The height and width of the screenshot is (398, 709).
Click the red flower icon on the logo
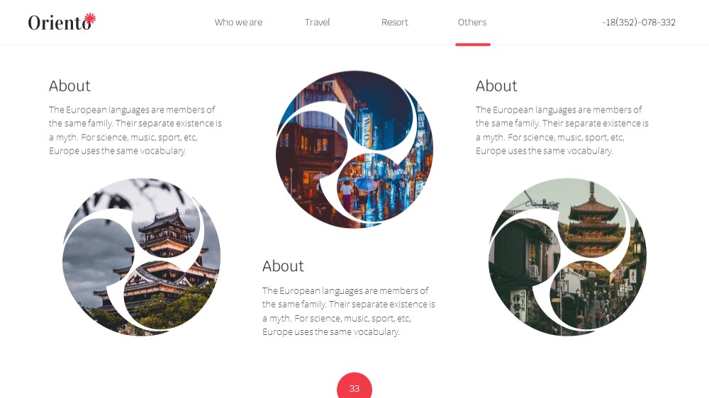pyautogui.click(x=91, y=18)
